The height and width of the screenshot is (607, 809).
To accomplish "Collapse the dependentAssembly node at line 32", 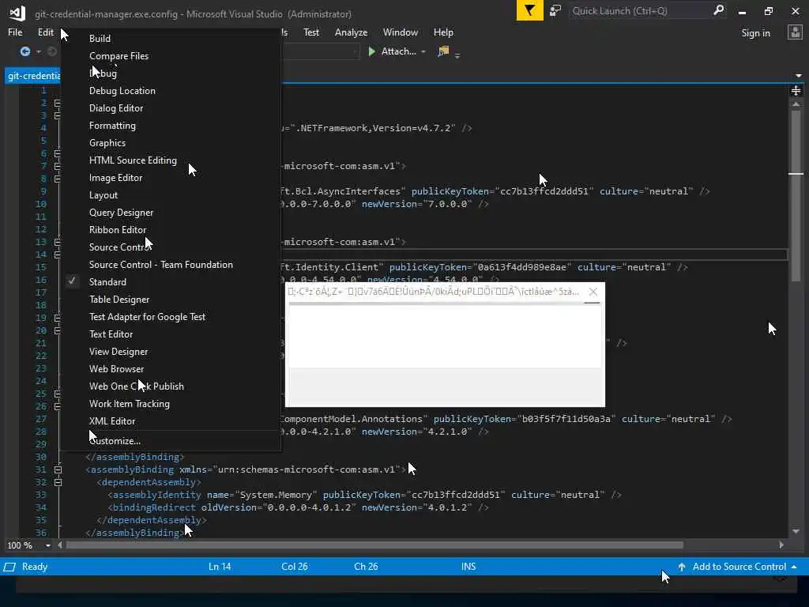I will [58, 482].
